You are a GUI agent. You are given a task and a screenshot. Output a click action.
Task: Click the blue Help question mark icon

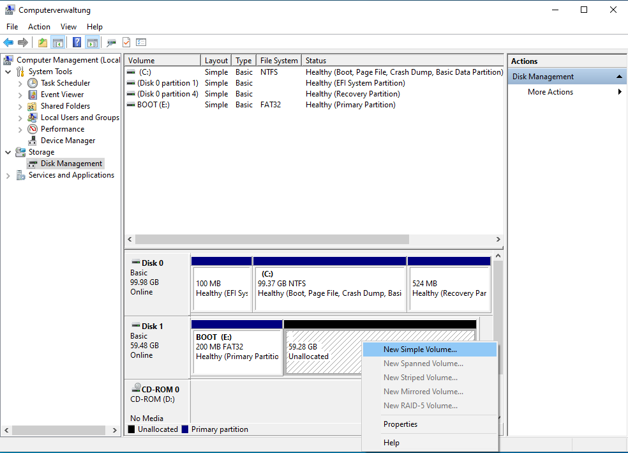click(77, 43)
